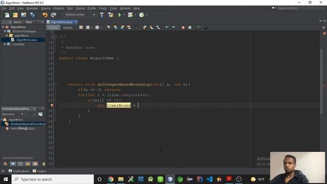The width and height of the screenshot is (327, 184).
Task: Start Macro Recording red button
Action: pos(183,28)
